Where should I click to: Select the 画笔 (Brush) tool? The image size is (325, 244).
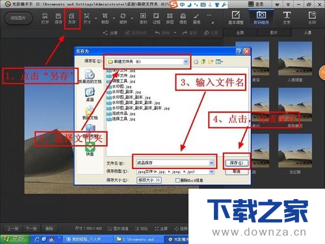click(196, 18)
